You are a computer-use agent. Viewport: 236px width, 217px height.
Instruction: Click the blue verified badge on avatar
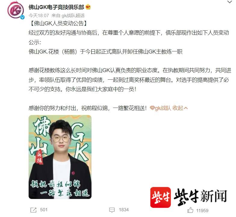click(x=22, y=17)
